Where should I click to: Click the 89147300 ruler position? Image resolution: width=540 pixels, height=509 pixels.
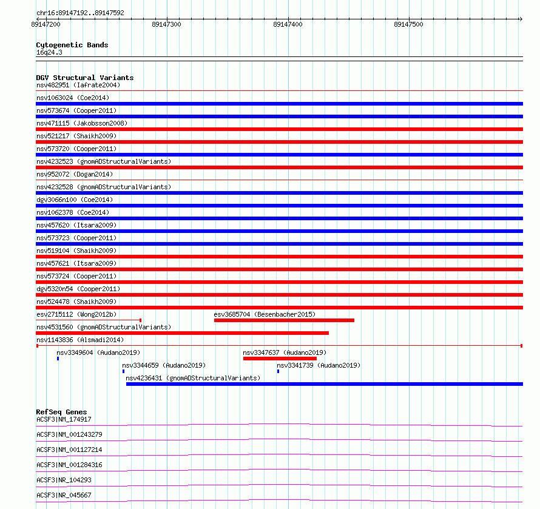166,24
